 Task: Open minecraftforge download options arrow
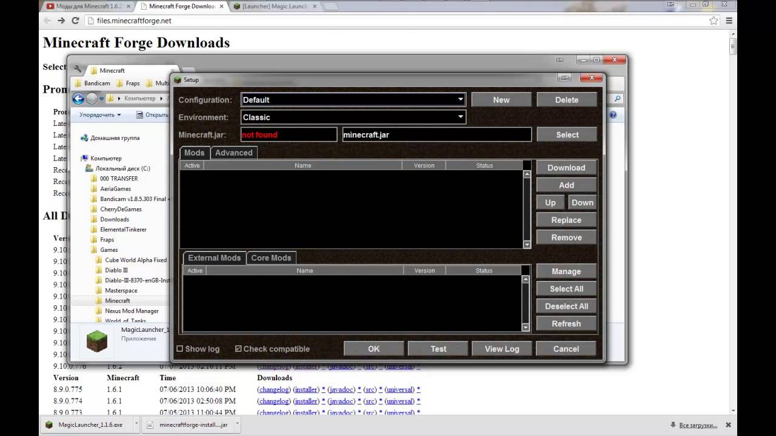[x=237, y=424]
